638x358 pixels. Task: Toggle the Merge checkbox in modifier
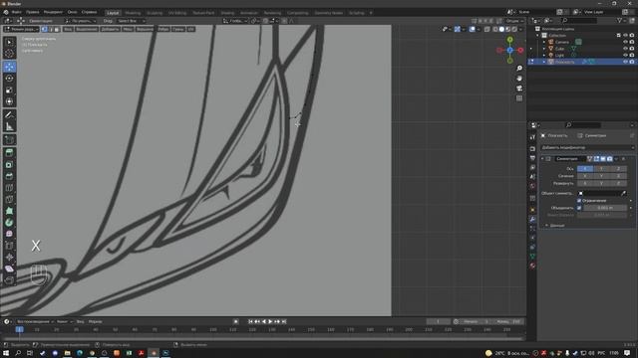579,208
